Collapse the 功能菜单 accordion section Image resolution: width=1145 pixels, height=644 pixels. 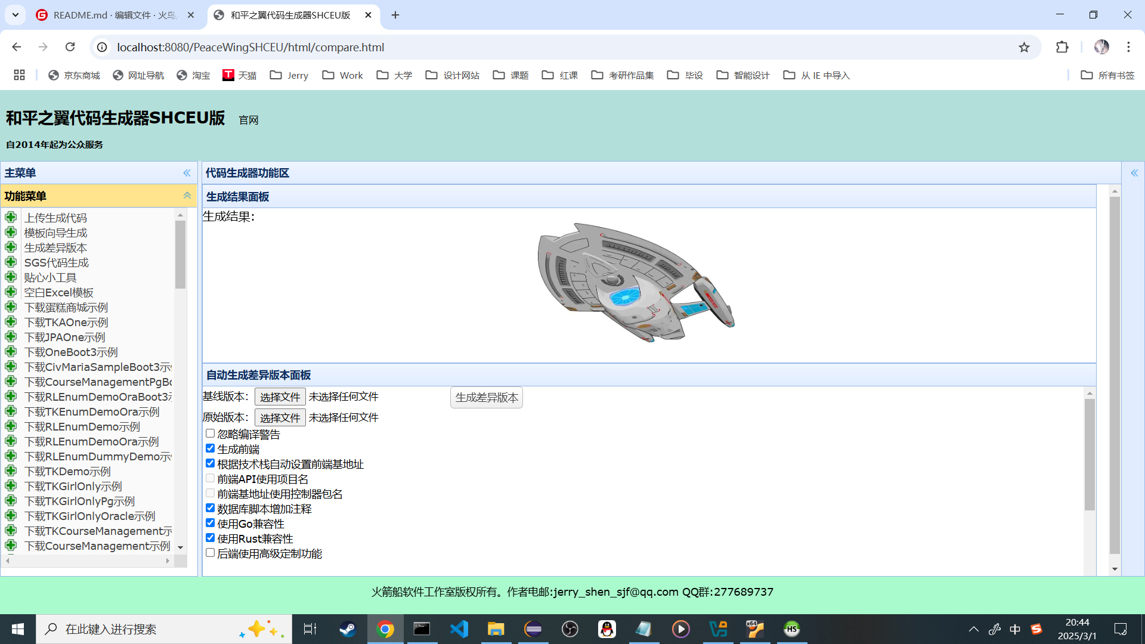187,196
